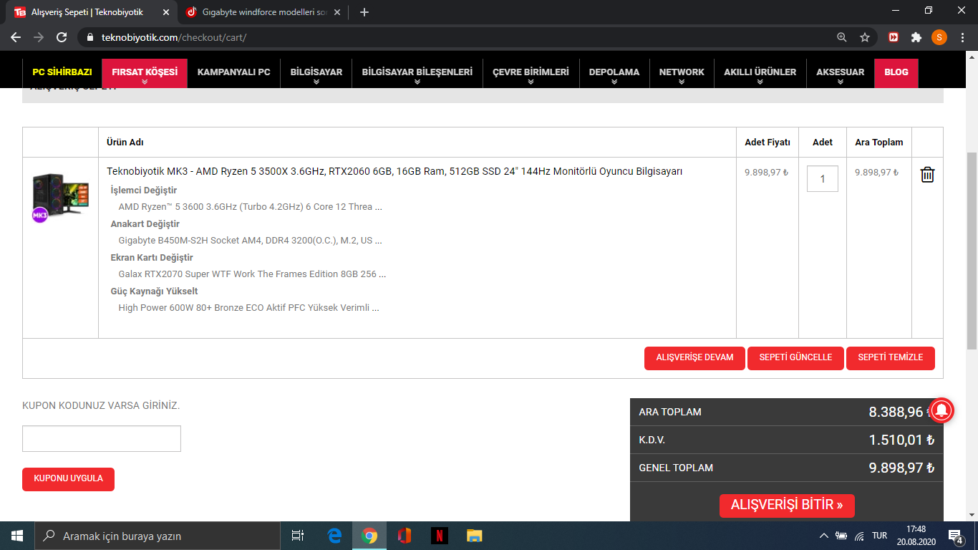The height and width of the screenshot is (550, 978).
Task: Expand AKILLI ÜRÜNLER menu
Action: point(760,73)
